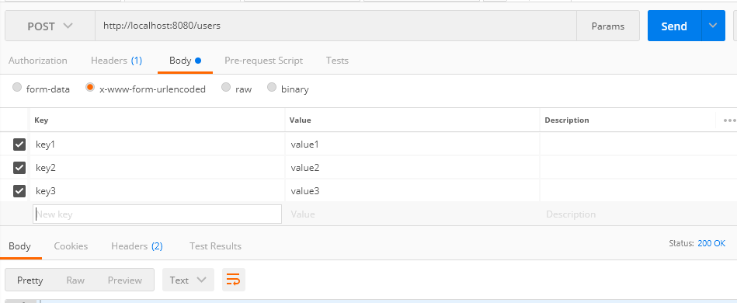737x303 pixels.
Task: Switch to the request Headers tab
Action: point(116,61)
